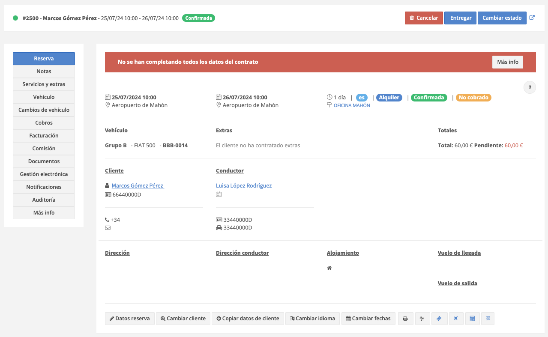Click the plate text BBB-0014
The height and width of the screenshot is (337, 548).
point(175,146)
